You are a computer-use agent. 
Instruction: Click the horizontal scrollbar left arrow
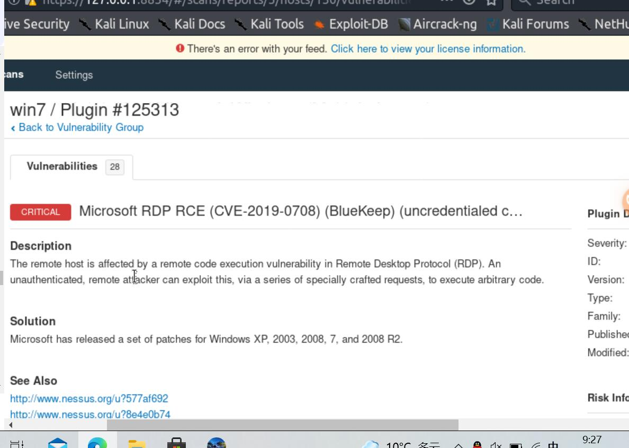pyautogui.click(x=11, y=425)
